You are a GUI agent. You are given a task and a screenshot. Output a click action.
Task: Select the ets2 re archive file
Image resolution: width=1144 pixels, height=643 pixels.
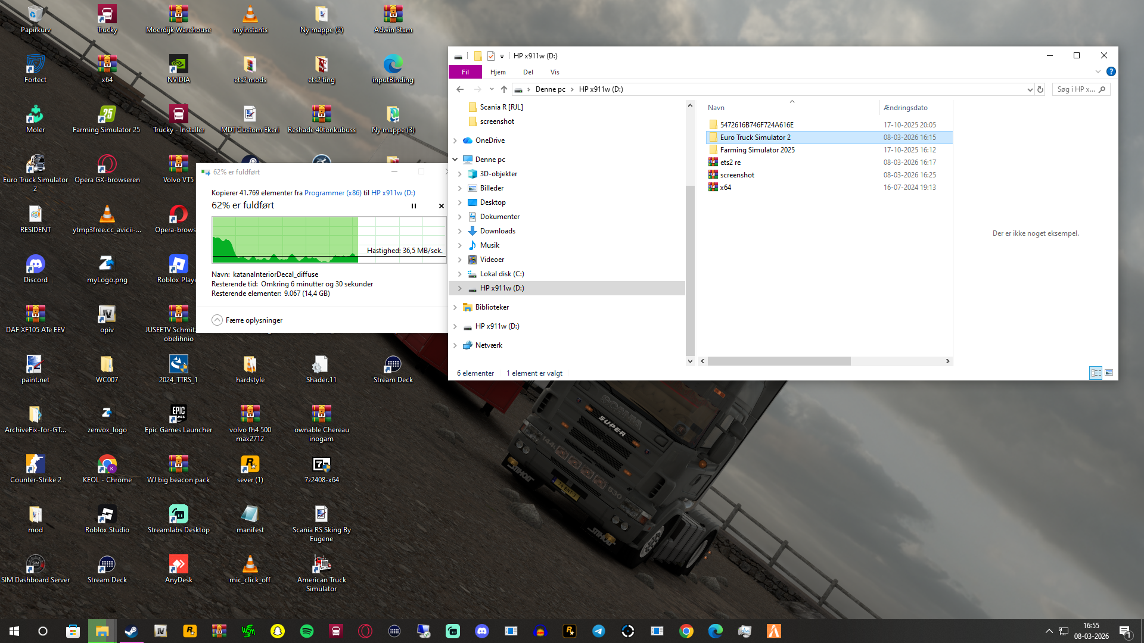point(730,163)
